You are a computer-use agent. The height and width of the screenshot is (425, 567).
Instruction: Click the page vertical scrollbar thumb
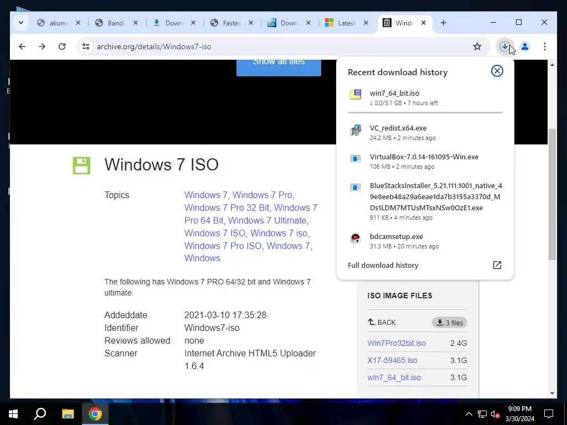[x=552, y=194]
